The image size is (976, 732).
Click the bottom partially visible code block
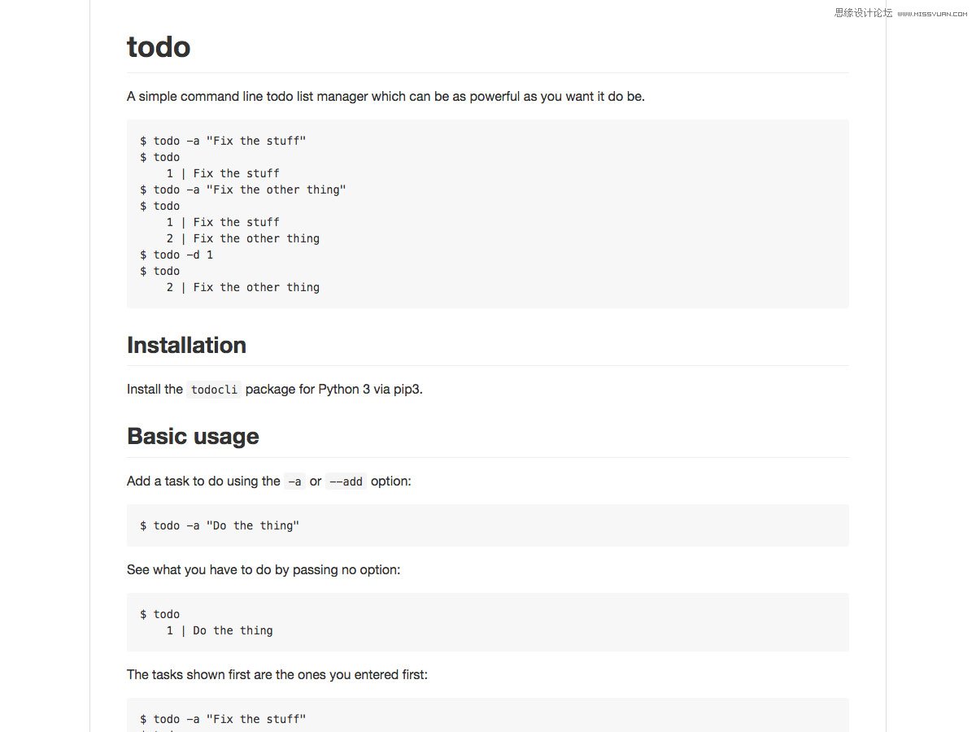pos(488,715)
